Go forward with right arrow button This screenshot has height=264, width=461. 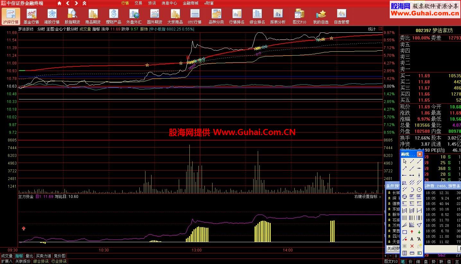76,3
